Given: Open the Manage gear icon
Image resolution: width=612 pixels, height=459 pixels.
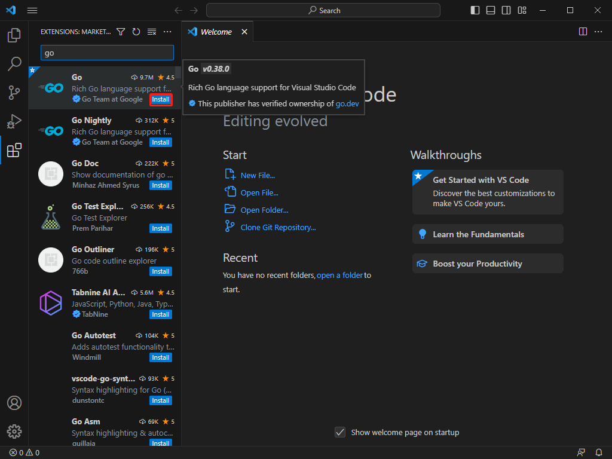Looking at the screenshot, I should pyautogui.click(x=14, y=432).
